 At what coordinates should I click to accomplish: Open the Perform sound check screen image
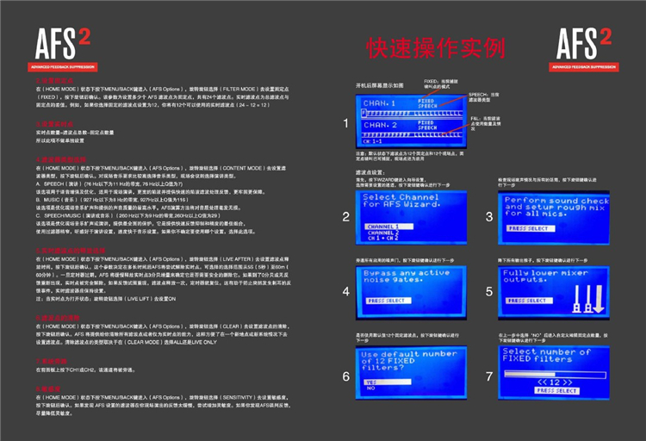[554, 218]
